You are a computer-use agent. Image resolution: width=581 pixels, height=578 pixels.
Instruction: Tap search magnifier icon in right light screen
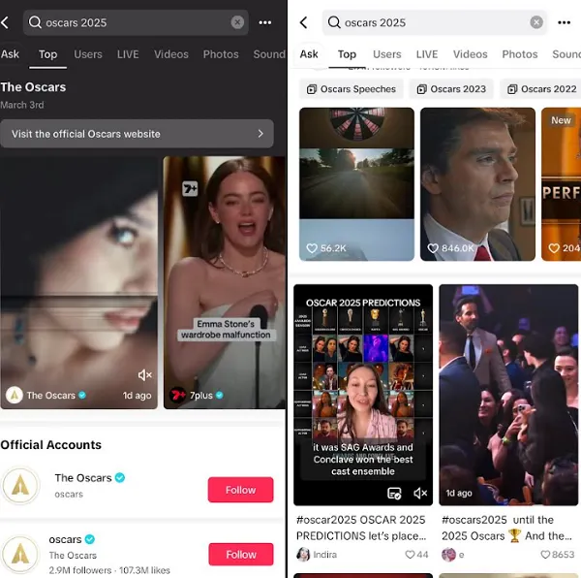point(334,22)
